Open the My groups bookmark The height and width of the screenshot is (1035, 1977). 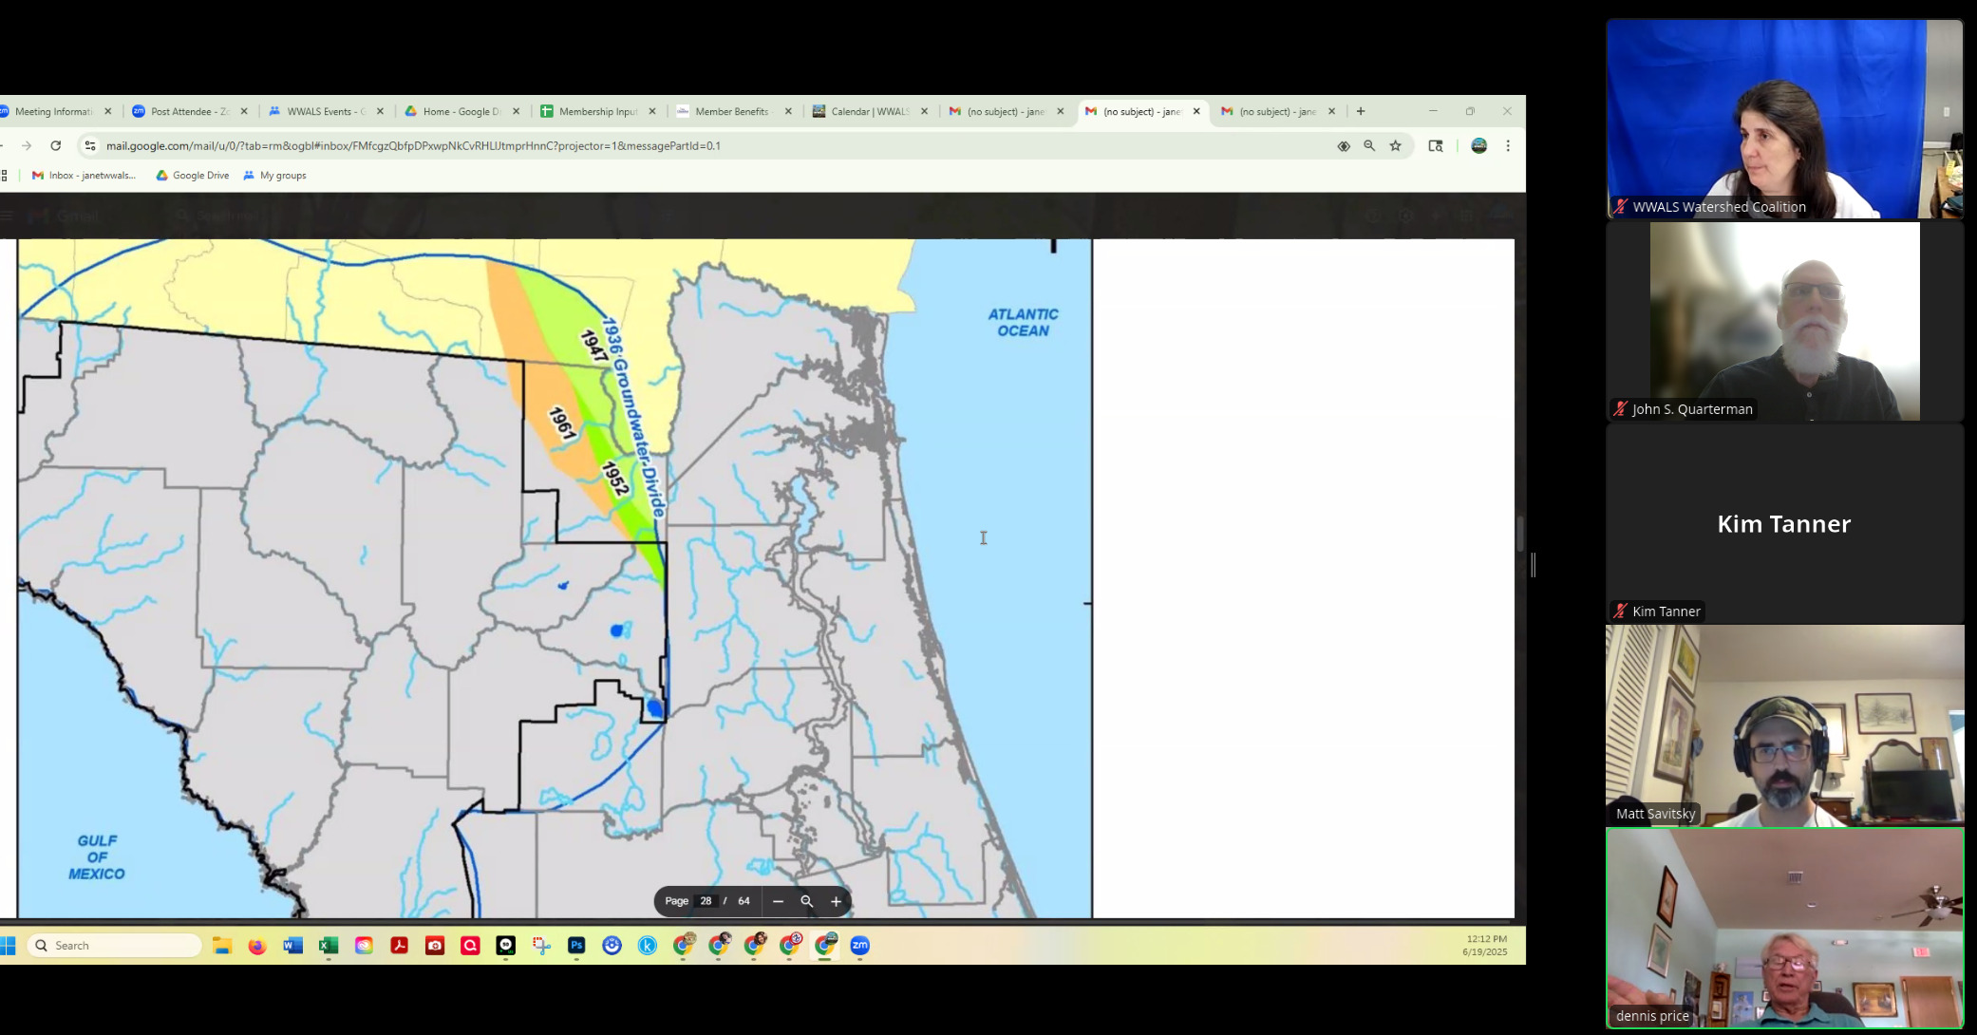tap(274, 175)
